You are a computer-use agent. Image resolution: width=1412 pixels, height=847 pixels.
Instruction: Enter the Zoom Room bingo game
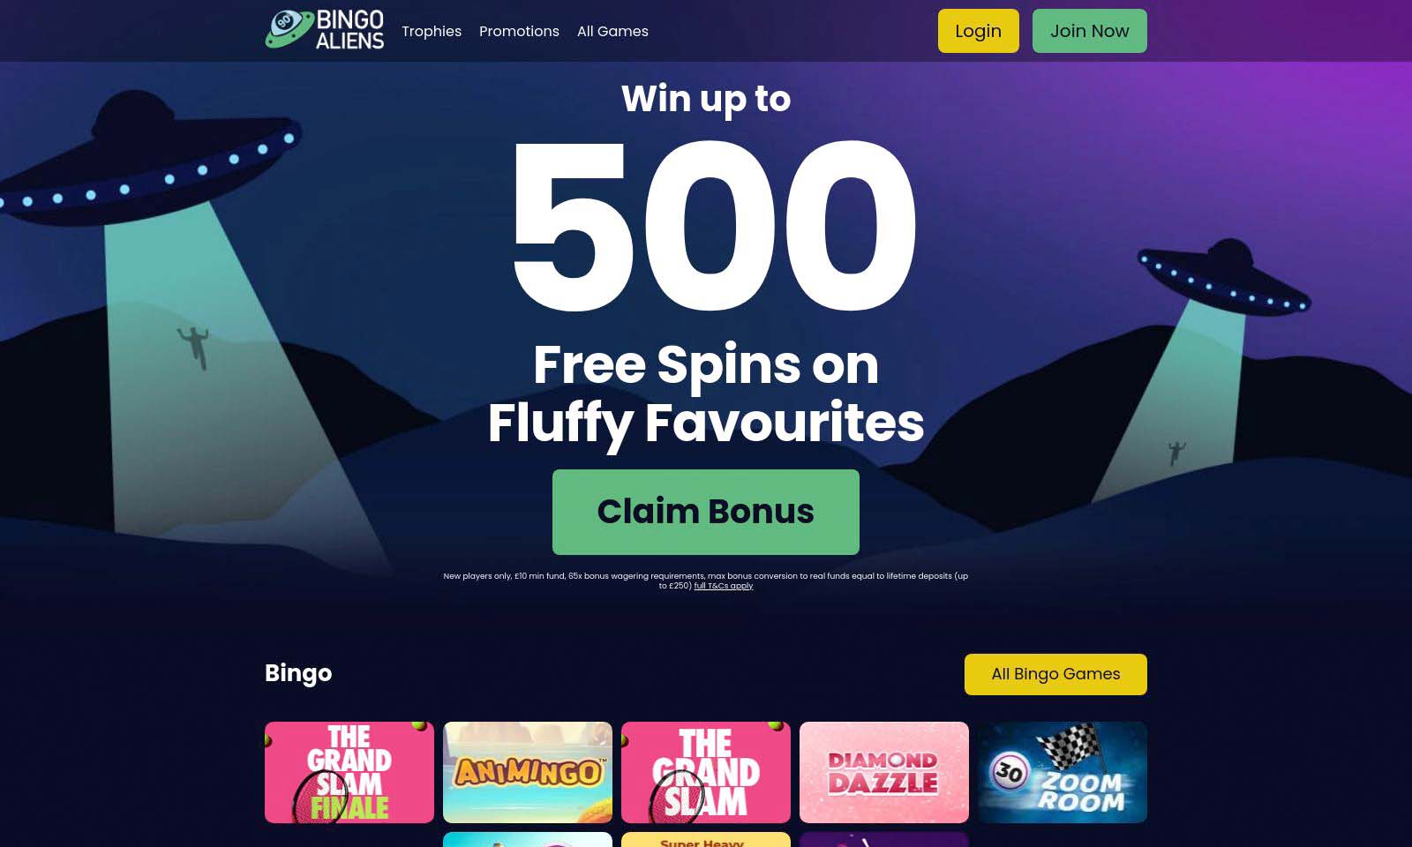[1063, 772]
